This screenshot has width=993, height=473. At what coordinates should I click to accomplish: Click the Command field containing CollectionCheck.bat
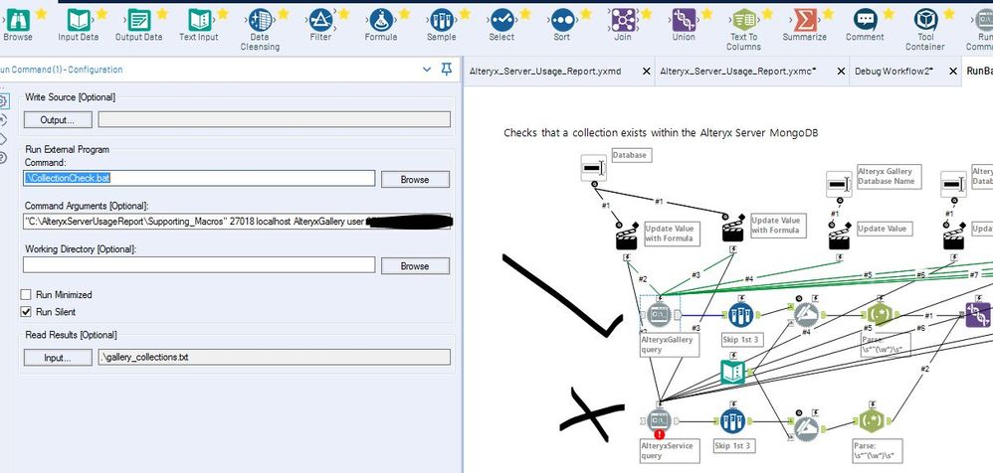[x=199, y=178]
